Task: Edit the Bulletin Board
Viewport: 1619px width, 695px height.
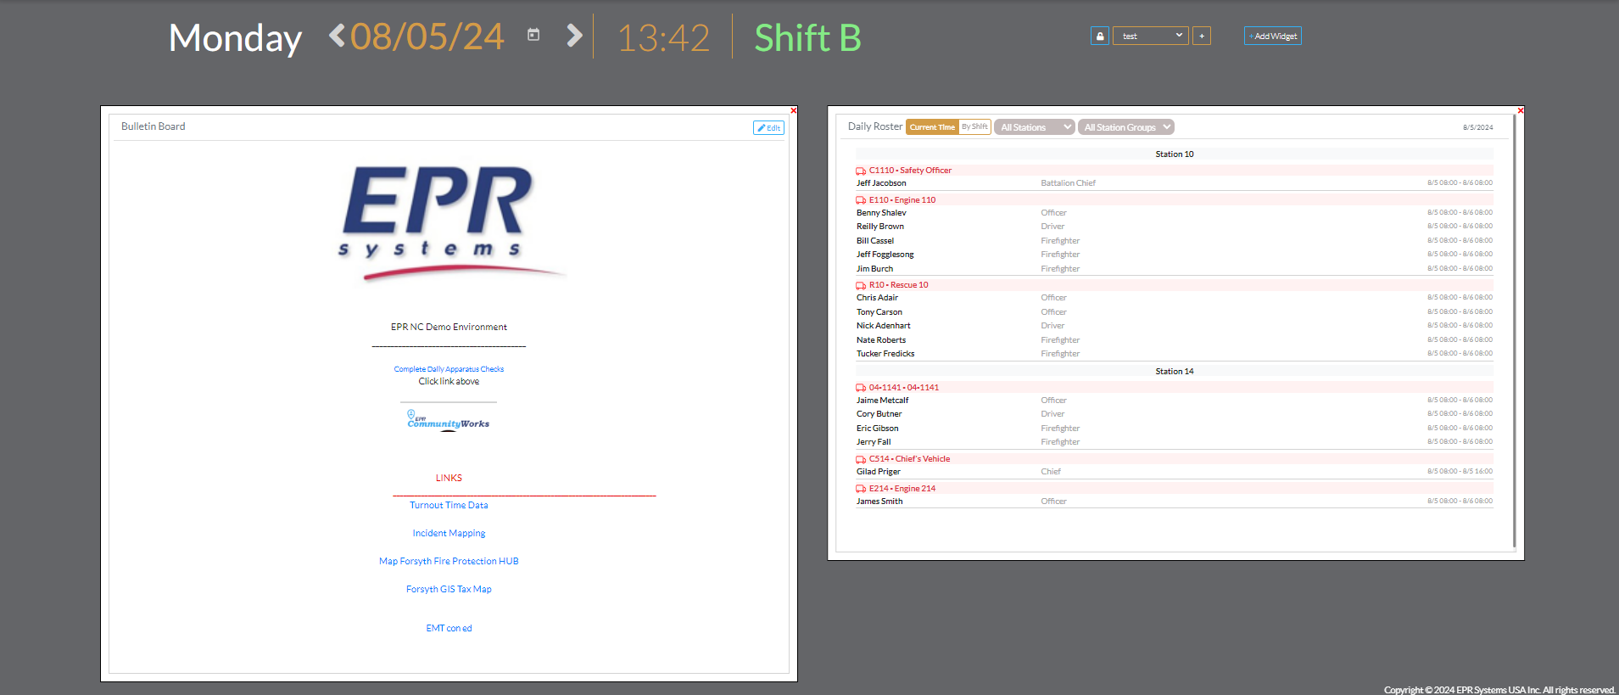Action: coord(769,127)
